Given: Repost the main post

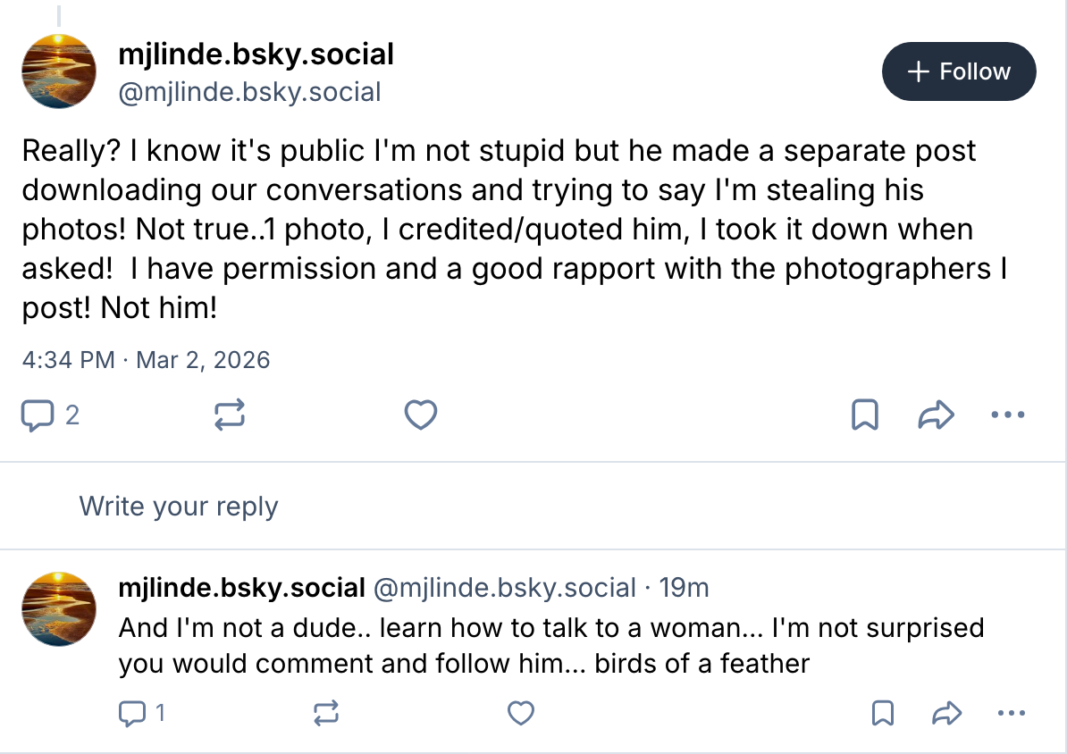Looking at the screenshot, I should tap(230, 415).
